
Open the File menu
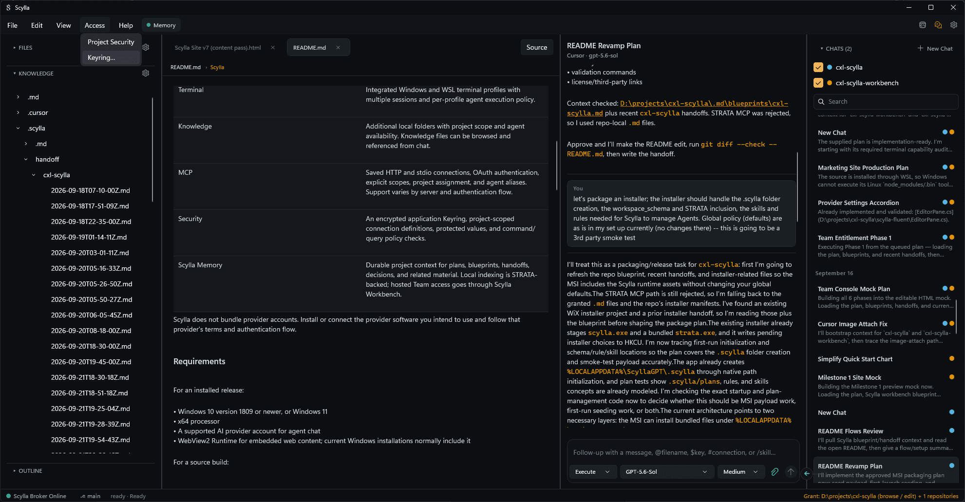click(13, 25)
